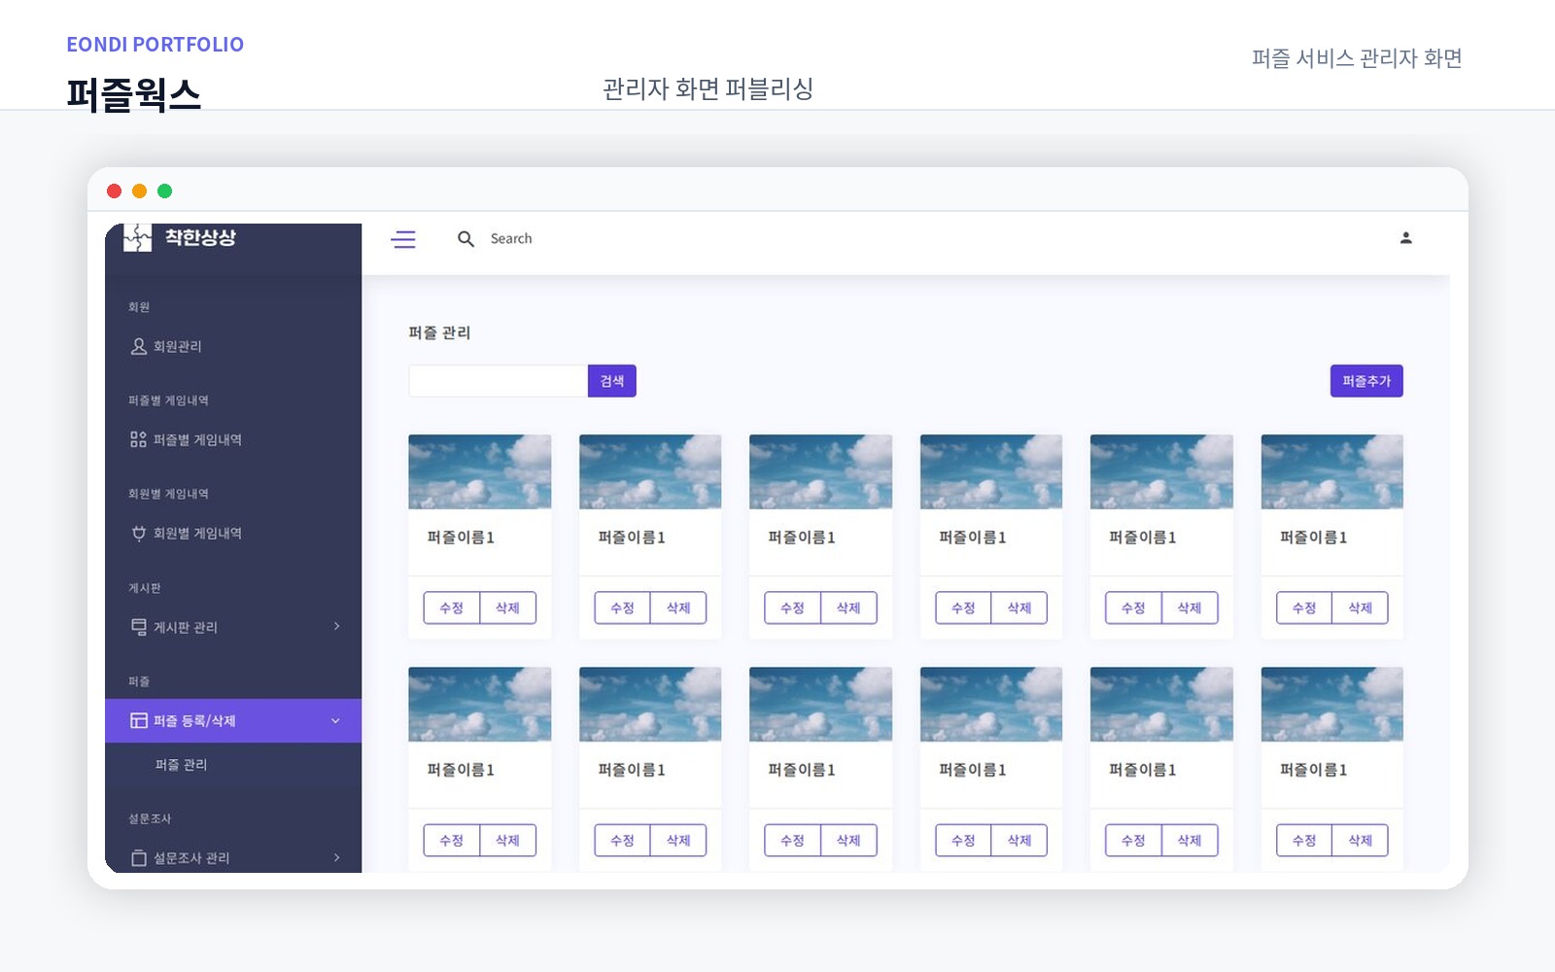Click the green maximize dot of the window

coord(164,191)
